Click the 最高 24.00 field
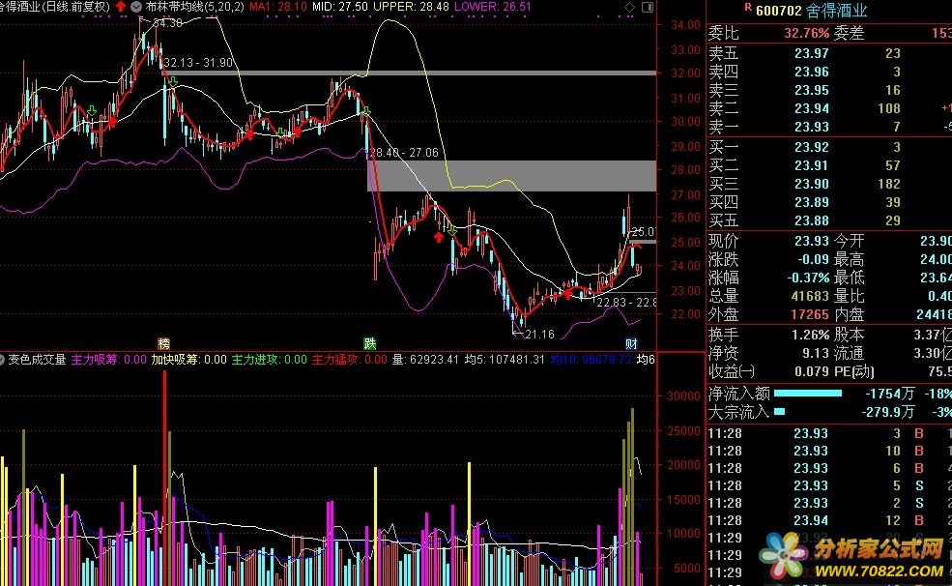This screenshot has width=952, height=586. (892, 259)
